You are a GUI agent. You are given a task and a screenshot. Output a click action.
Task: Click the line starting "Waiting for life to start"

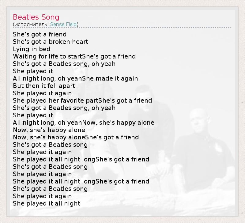(74, 56)
